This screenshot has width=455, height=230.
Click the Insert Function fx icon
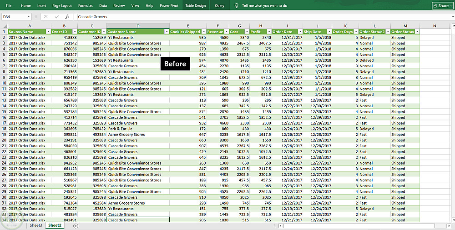pos(67,17)
